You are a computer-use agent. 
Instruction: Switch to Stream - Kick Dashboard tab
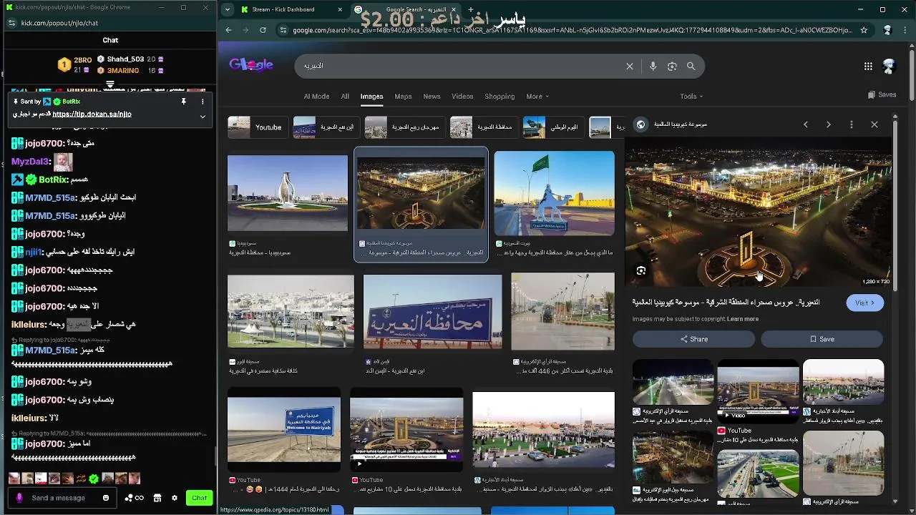tap(290, 10)
